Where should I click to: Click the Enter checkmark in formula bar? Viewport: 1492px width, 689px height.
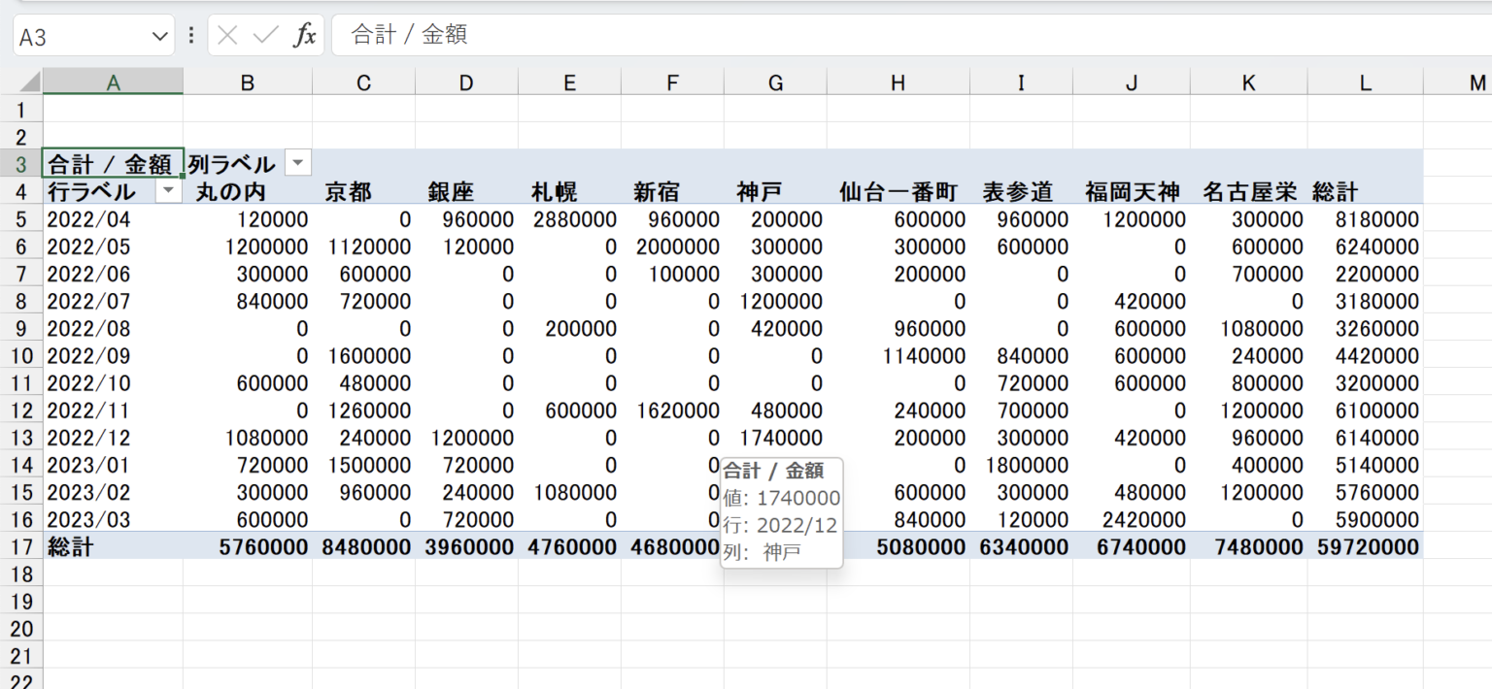(x=265, y=36)
